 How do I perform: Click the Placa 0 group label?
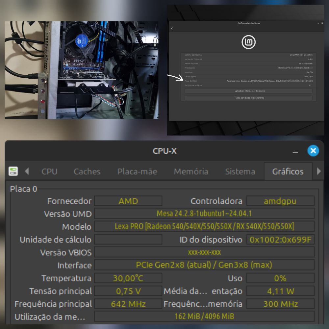(23, 189)
